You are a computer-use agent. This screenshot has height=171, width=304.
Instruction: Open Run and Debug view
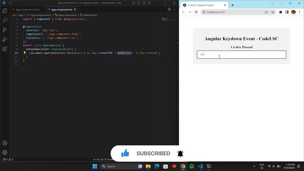click(5, 39)
